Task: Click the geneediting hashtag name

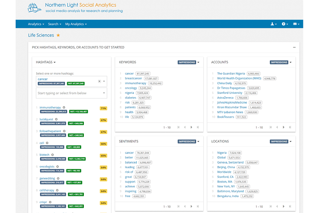Action: pos(47,178)
